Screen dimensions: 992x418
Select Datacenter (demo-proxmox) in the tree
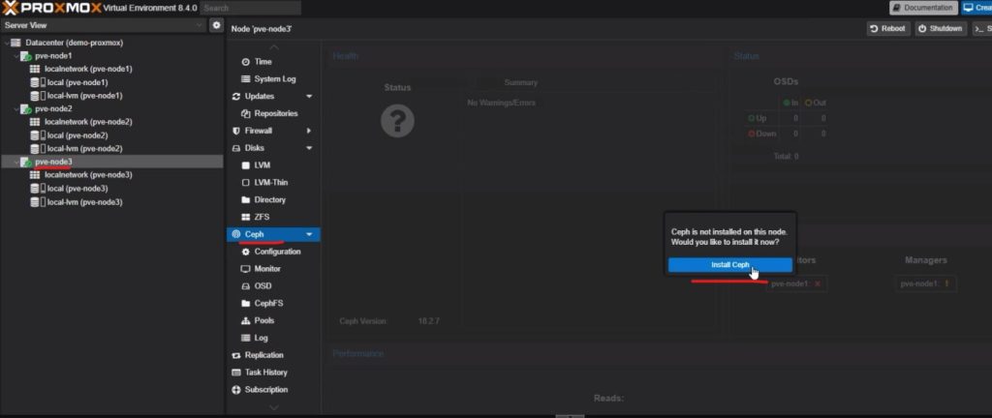74,43
